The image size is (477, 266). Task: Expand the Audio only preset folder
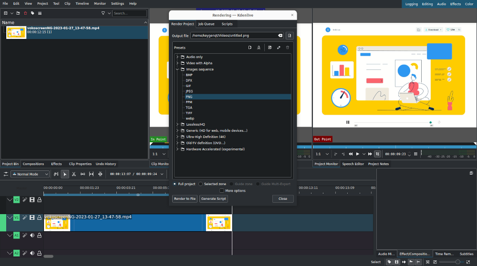(x=177, y=57)
